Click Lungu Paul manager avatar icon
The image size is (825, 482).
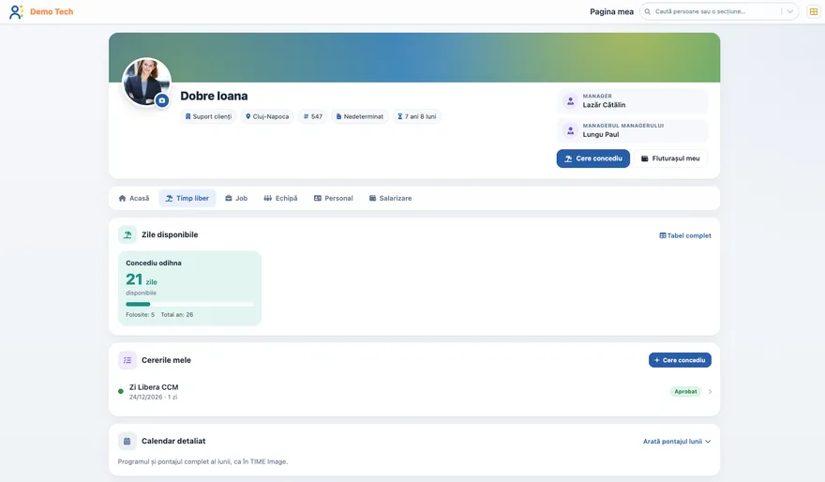pyautogui.click(x=570, y=130)
